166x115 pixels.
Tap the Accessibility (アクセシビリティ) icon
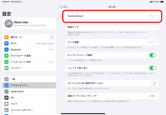6,85
